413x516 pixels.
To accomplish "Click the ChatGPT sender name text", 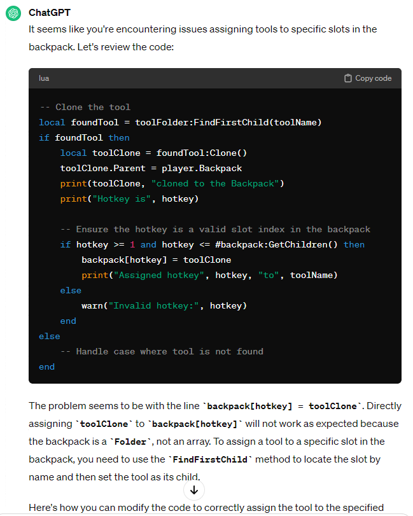I will click(49, 12).
